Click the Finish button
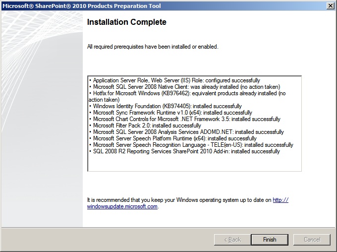 tap(270, 240)
